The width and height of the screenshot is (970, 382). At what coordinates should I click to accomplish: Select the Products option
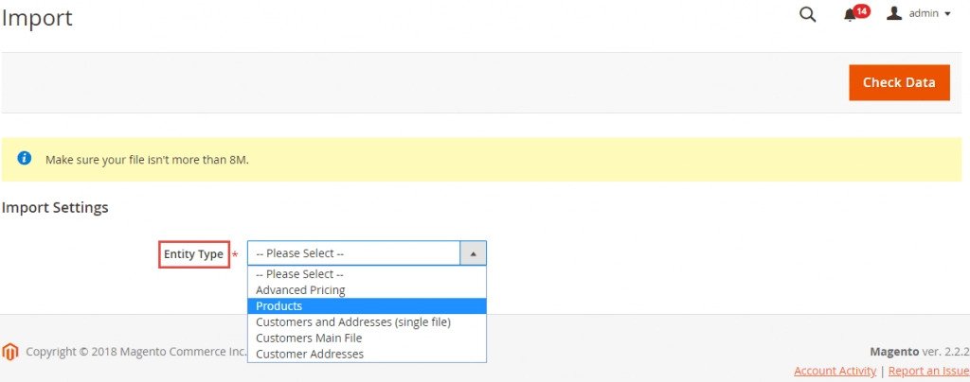click(x=367, y=306)
